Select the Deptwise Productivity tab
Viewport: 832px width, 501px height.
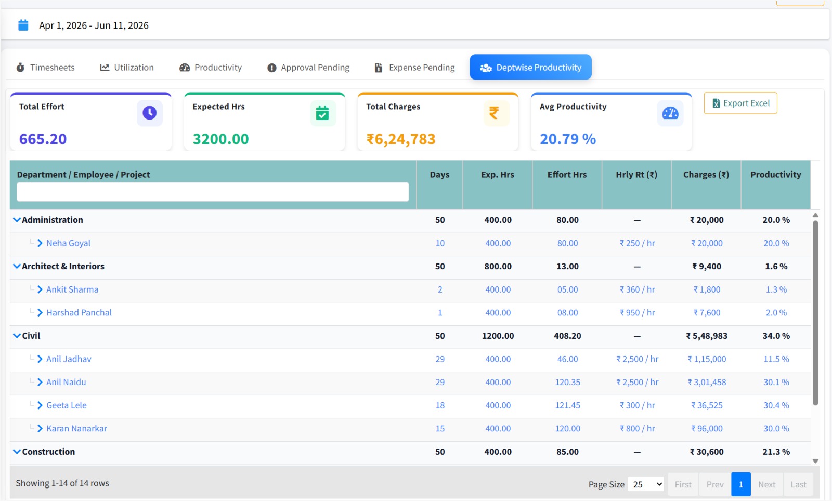point(530,67)
